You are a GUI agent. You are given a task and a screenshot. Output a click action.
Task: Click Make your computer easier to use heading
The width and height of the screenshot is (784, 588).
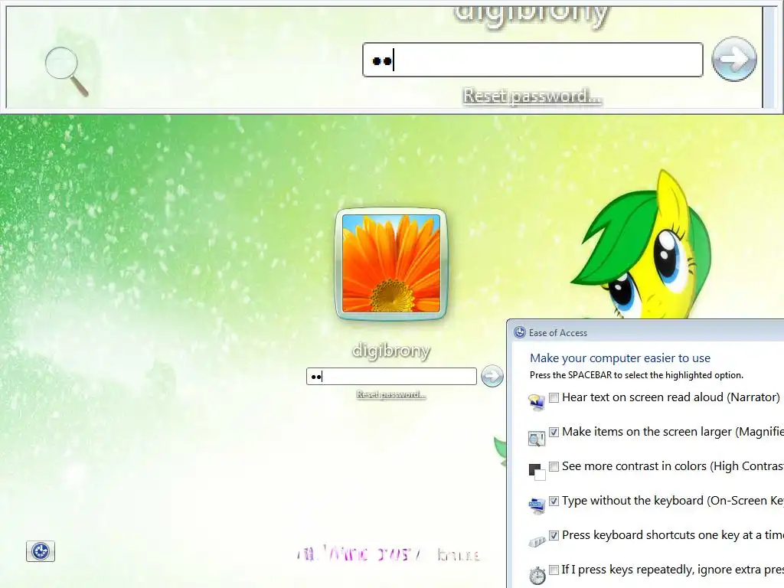pos(620,358)
